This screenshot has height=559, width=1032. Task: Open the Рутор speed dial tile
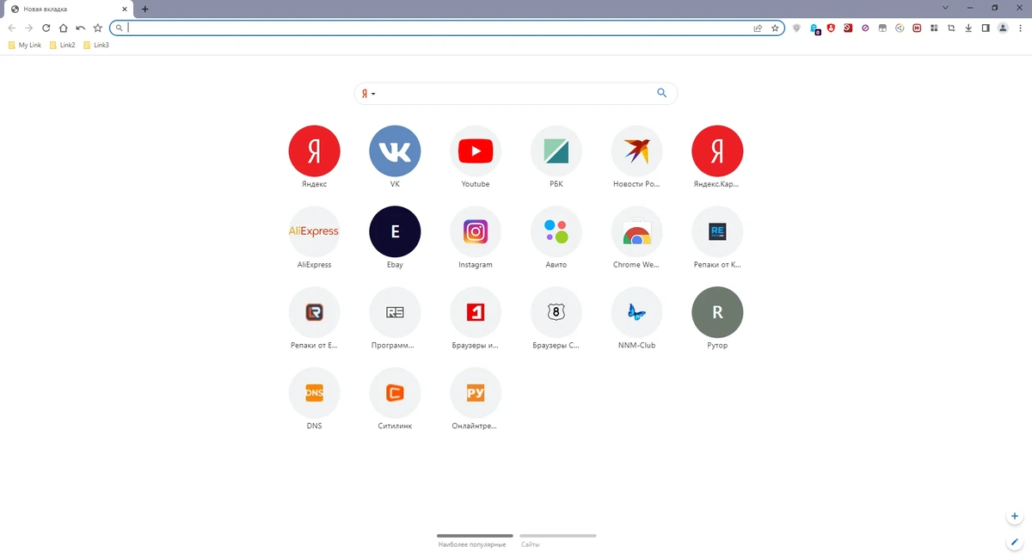(717, 313)
